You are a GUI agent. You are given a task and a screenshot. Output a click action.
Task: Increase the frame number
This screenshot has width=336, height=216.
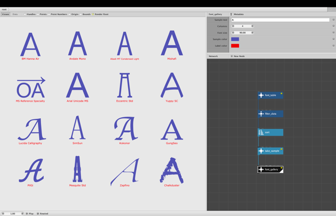(x=22, y=214)
